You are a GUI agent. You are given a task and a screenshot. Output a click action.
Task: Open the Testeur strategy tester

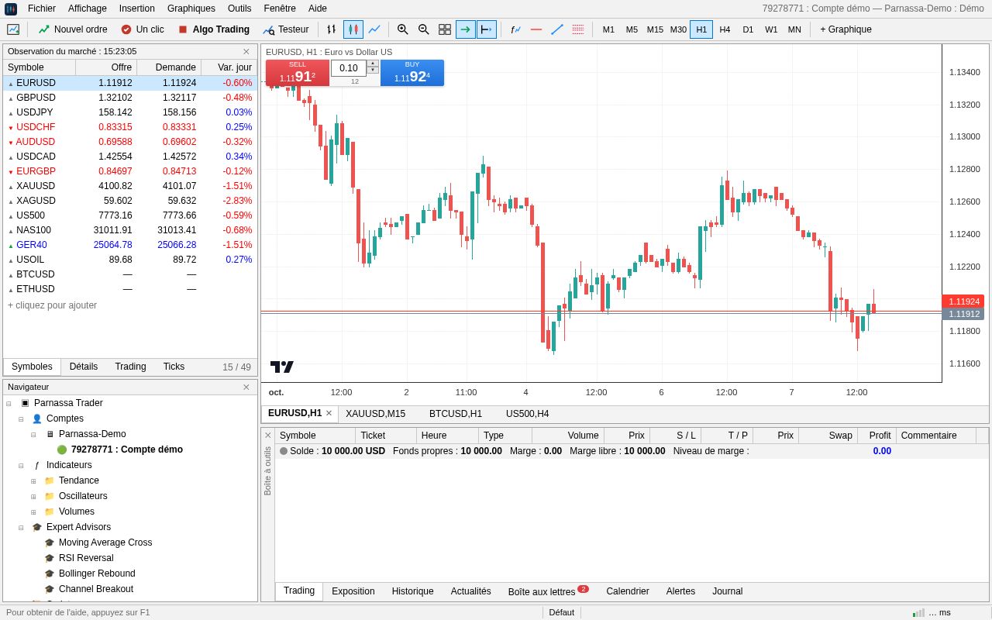[x=285, y=29]
